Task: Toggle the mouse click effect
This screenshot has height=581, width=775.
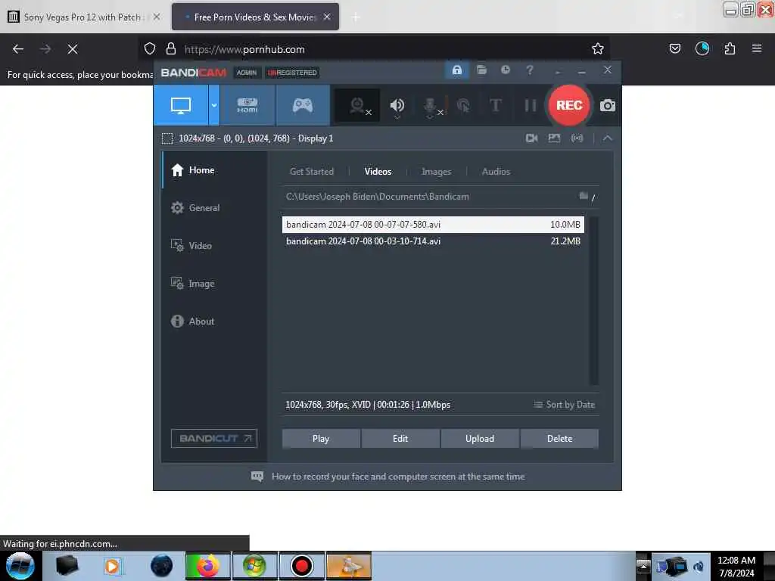Action: 463,105
